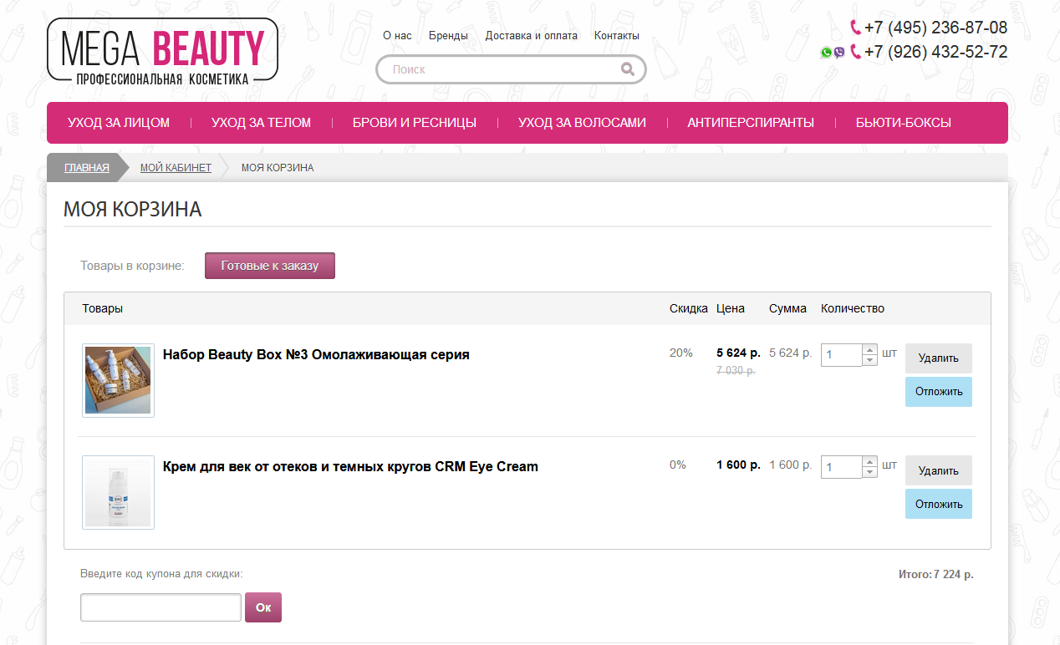
Task: Focus the coupon code input field
Action: tap(161, 607)
